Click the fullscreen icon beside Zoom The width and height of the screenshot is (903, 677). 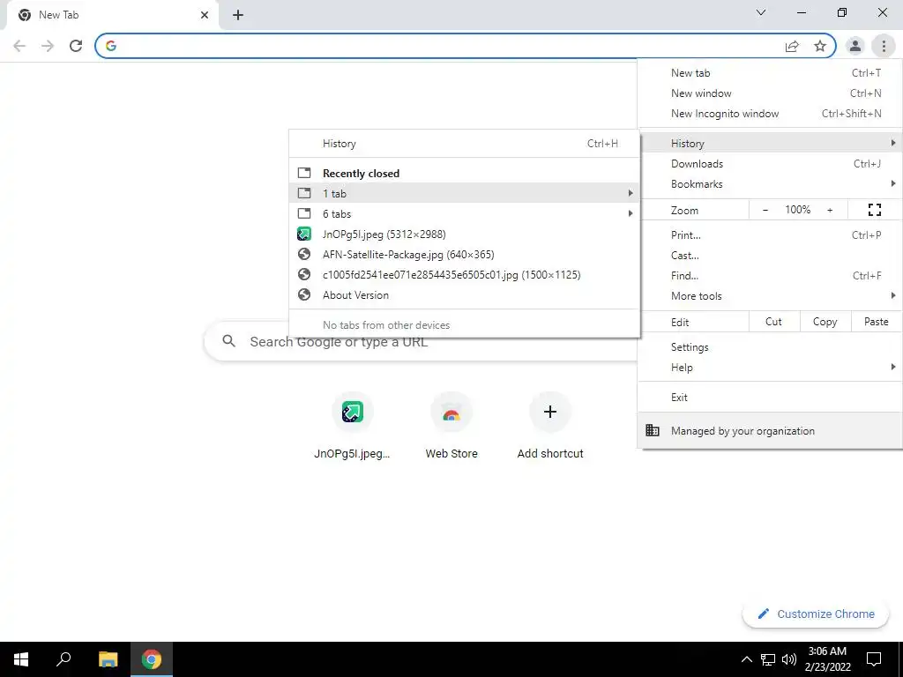click(x=874, y=210)
